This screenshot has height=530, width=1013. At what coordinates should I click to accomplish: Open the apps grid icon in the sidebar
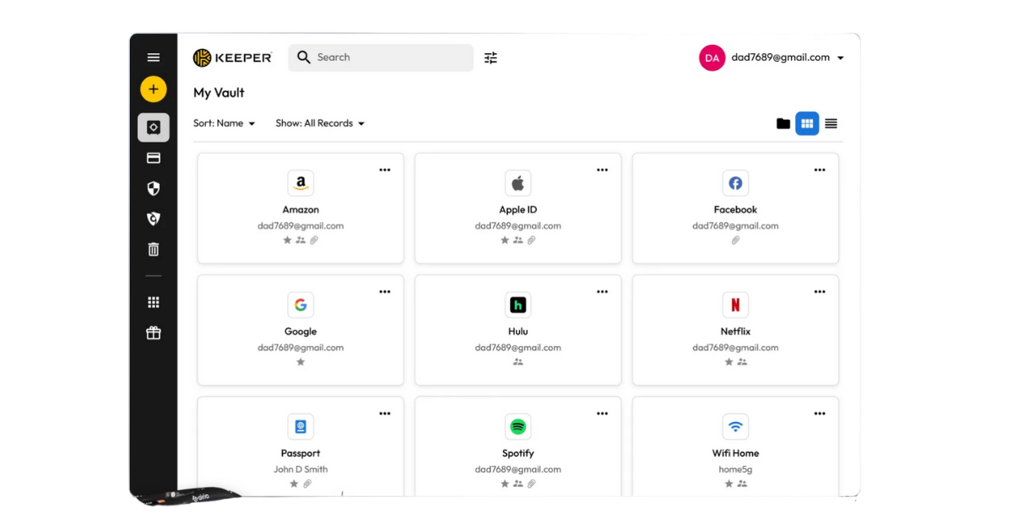[x=153, y=302]
